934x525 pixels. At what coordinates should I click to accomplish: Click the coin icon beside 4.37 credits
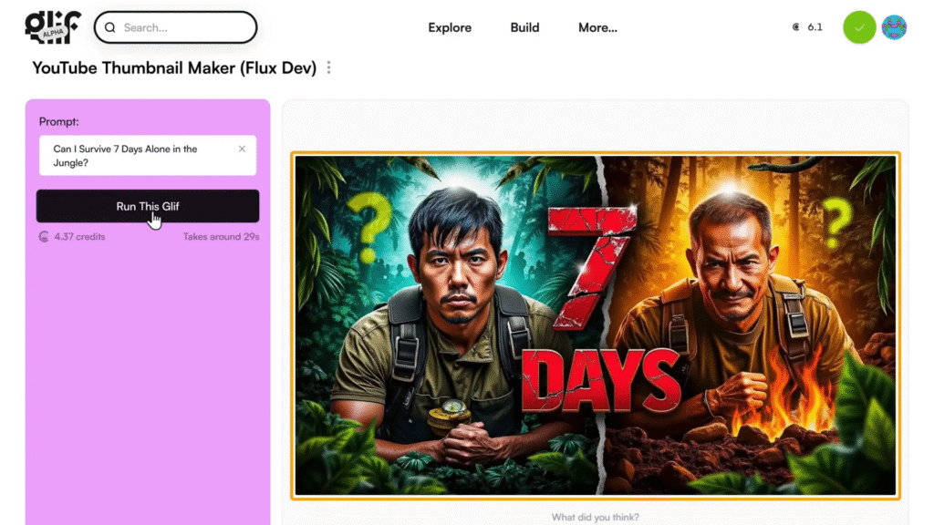(x=44, y=237)
